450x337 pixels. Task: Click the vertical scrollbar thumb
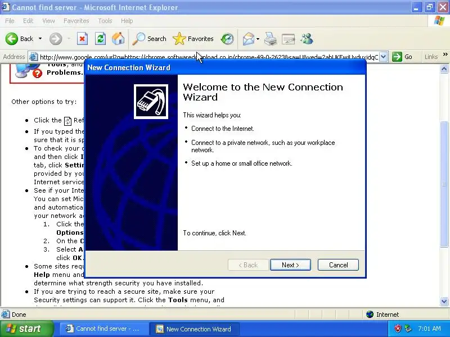(x=444, y=184)
